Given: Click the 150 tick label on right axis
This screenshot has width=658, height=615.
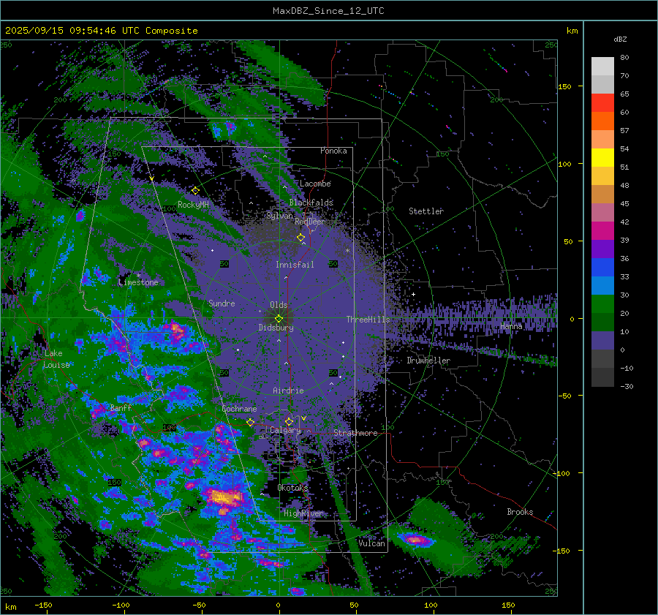Looking at the screenshot, I should [x=564, y=86].
